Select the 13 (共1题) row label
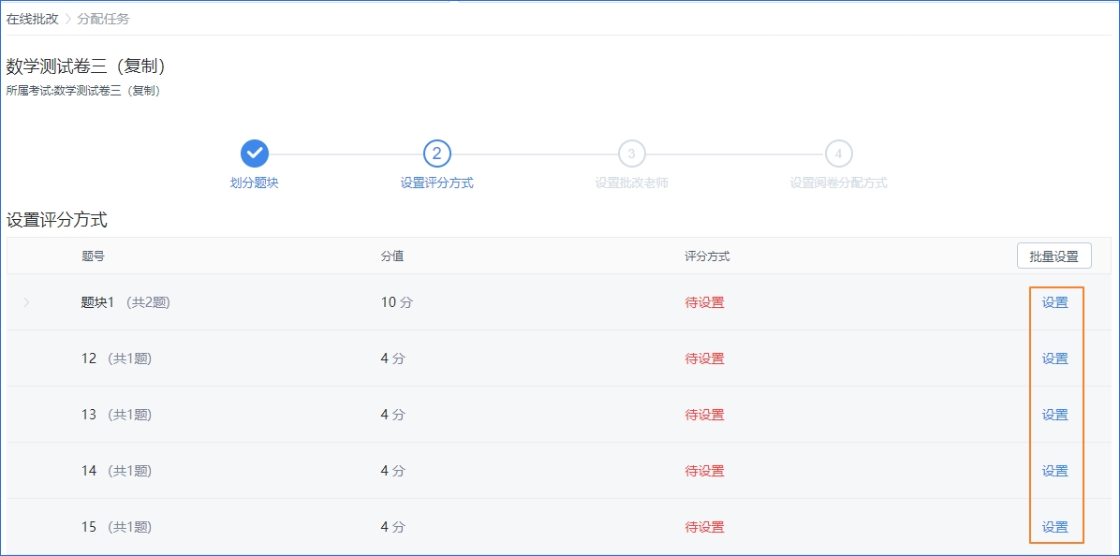This screenshot has height=556, width=1120. tap(116, 415)
